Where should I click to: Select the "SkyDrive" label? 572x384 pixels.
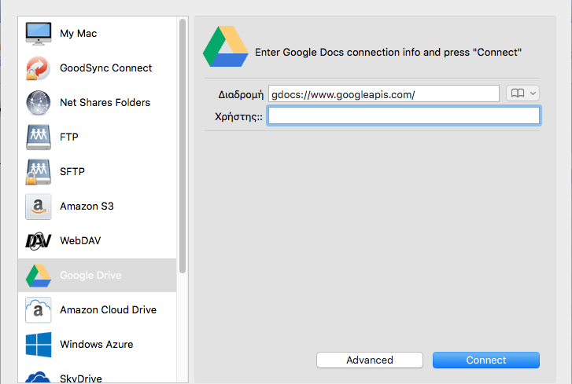point(80,379)
